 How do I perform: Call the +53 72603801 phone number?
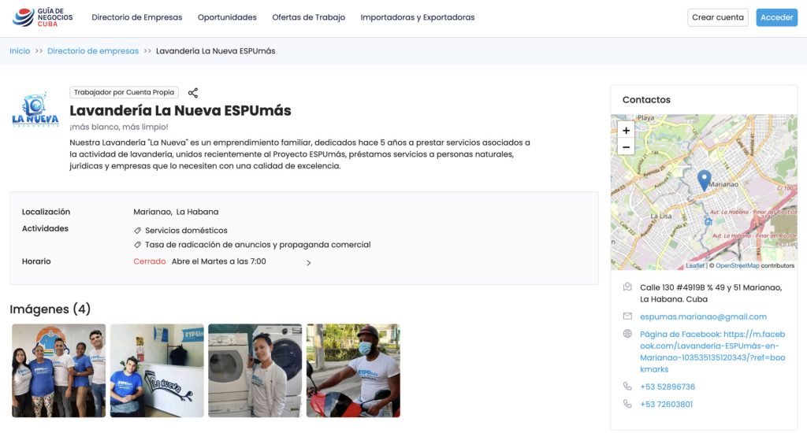(x=666, y=404)
